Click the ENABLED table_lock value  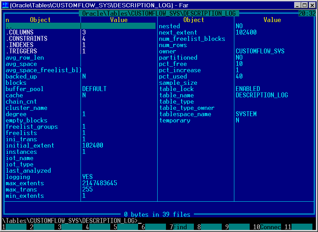[x=248, y=89]
